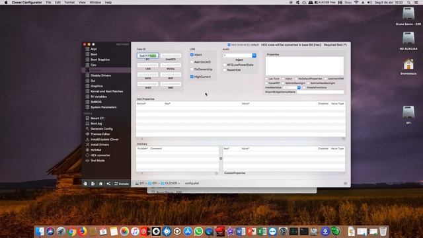423x238 pixels.
Task: Toggle the HighCurrent checkbox
Action: point(192,77)
